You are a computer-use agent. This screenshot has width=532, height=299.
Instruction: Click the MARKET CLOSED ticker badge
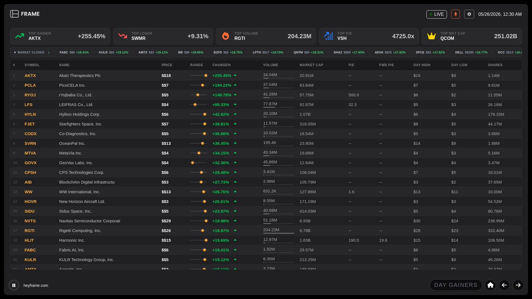tap(29, 52)
